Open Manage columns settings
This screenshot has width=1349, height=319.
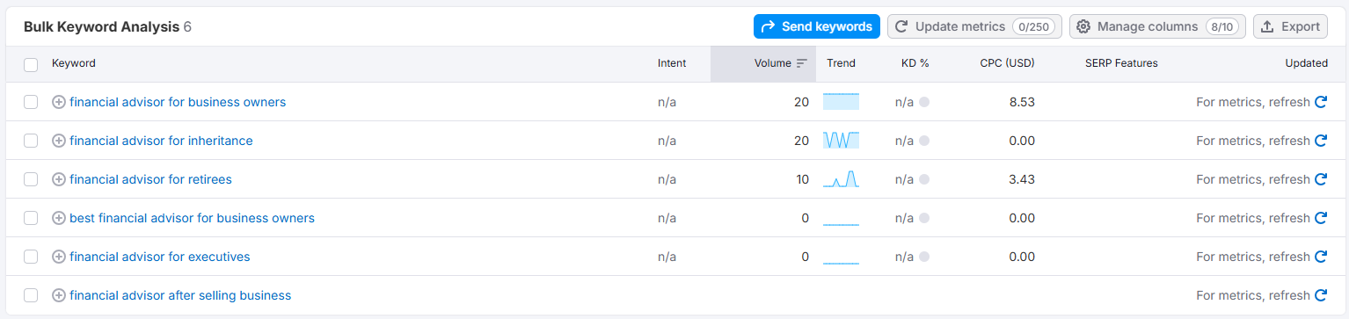(1157, 26)
